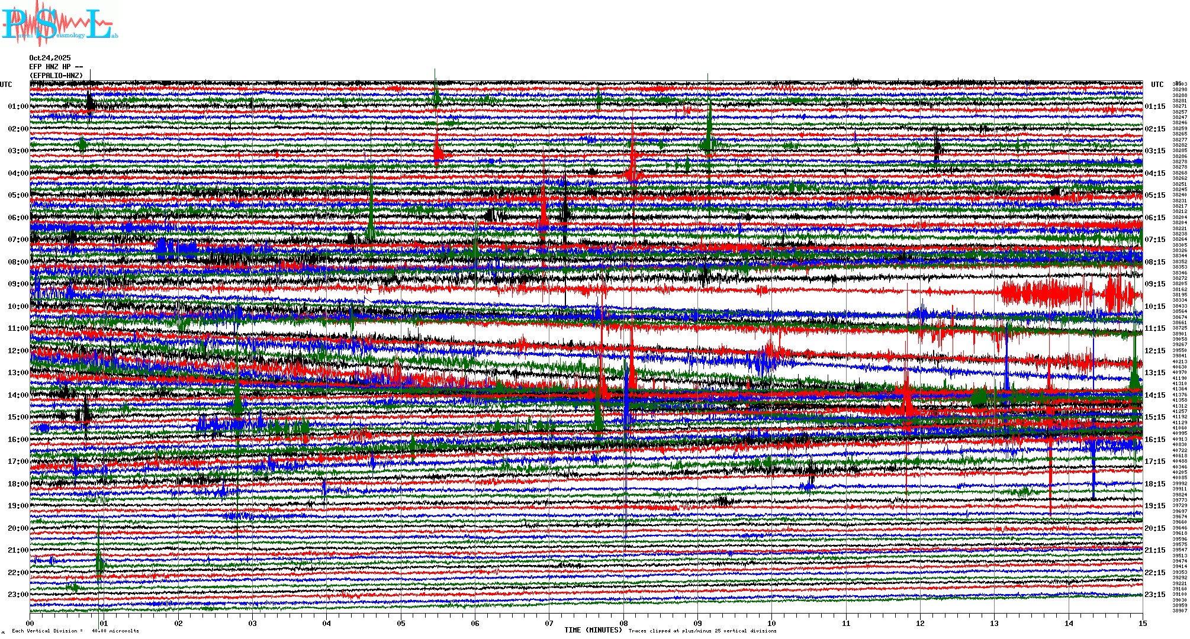Image resolution: width=1190 pixels, height=639 pixels.
Task: Click the TIME (MINUTES) axis title
Action: pos(593,630)
